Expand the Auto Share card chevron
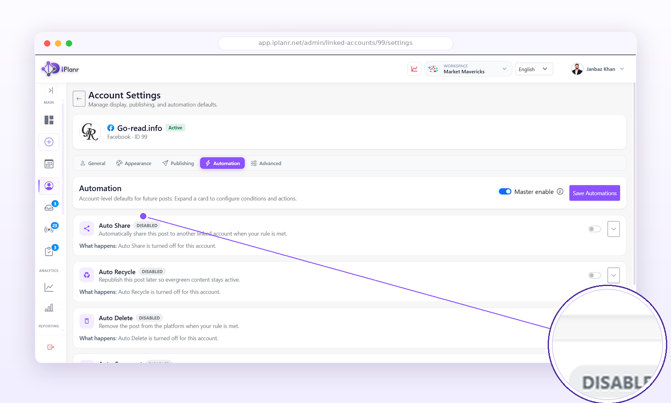 (614, 229)
